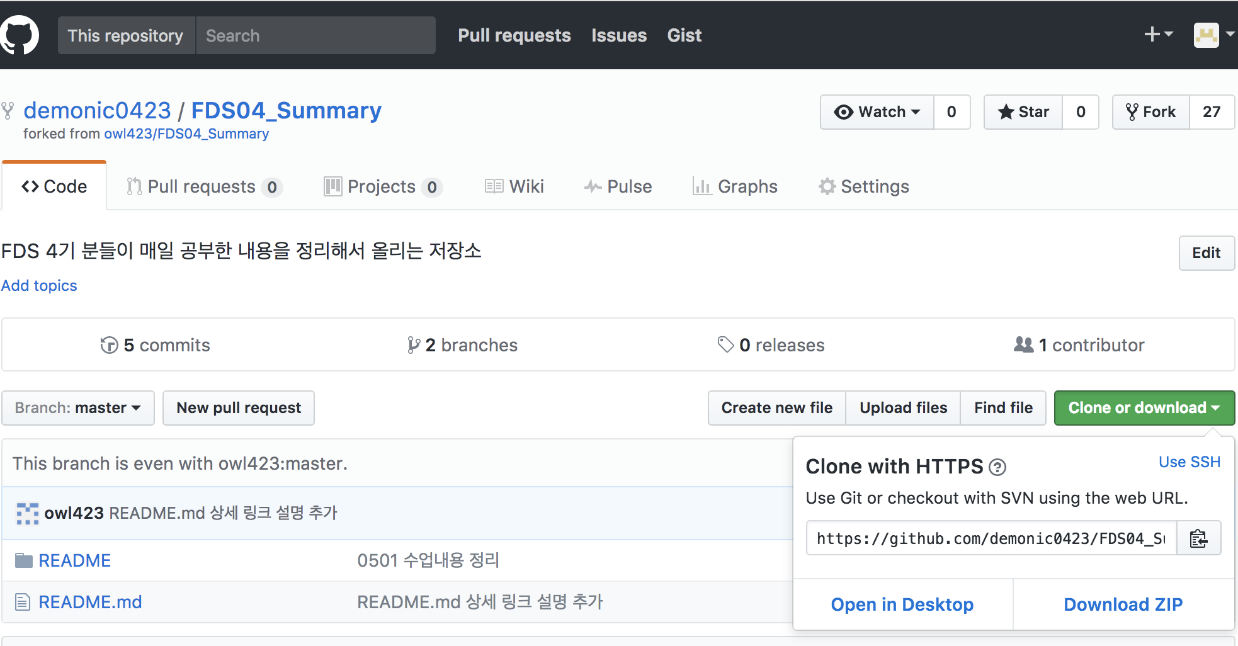Open Issues in the top navigation bar
The height and width of the screenshot is (646, 1238).
click(619, 35)
